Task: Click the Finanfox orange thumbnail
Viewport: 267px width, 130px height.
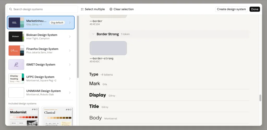Action: [x=16, y=50]
